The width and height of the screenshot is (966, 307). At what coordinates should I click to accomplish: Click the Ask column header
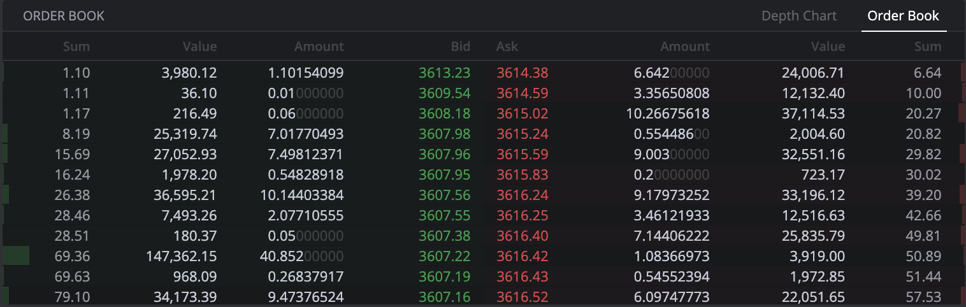coord(507,46)
